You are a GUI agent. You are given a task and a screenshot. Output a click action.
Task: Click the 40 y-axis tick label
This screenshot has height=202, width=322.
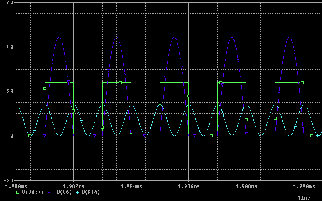(10, 47)
